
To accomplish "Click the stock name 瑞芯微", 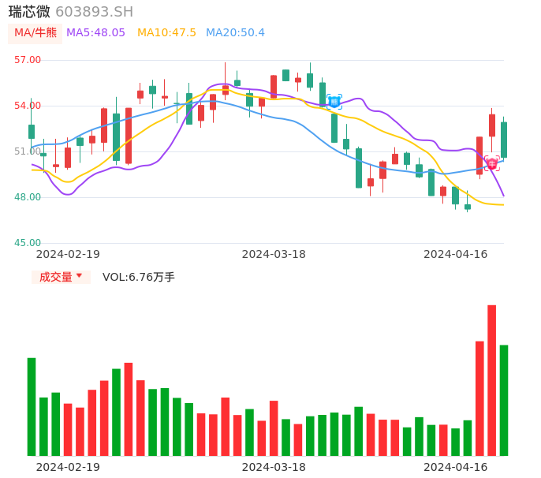I will coord(29,12).
